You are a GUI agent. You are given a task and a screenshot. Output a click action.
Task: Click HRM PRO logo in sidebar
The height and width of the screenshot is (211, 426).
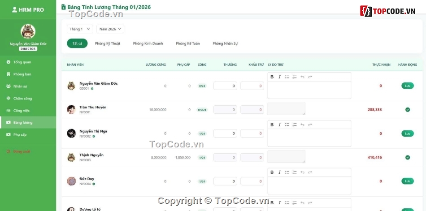click(x=28, y=10)
